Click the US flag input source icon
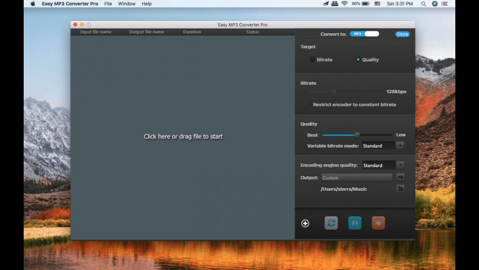The width and height of the screenshot is (479, 270). click(377, 4)
